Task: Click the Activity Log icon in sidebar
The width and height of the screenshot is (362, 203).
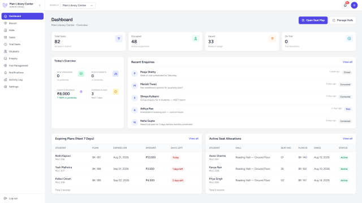Action: [x=6, y=80]
